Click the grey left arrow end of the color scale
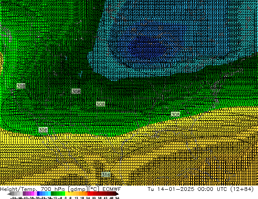The width and height of the screenshot is (258, 199). (9, 194)
